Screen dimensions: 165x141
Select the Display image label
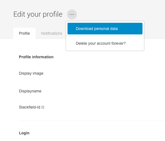pyautogui.click(x=31, y=73)
